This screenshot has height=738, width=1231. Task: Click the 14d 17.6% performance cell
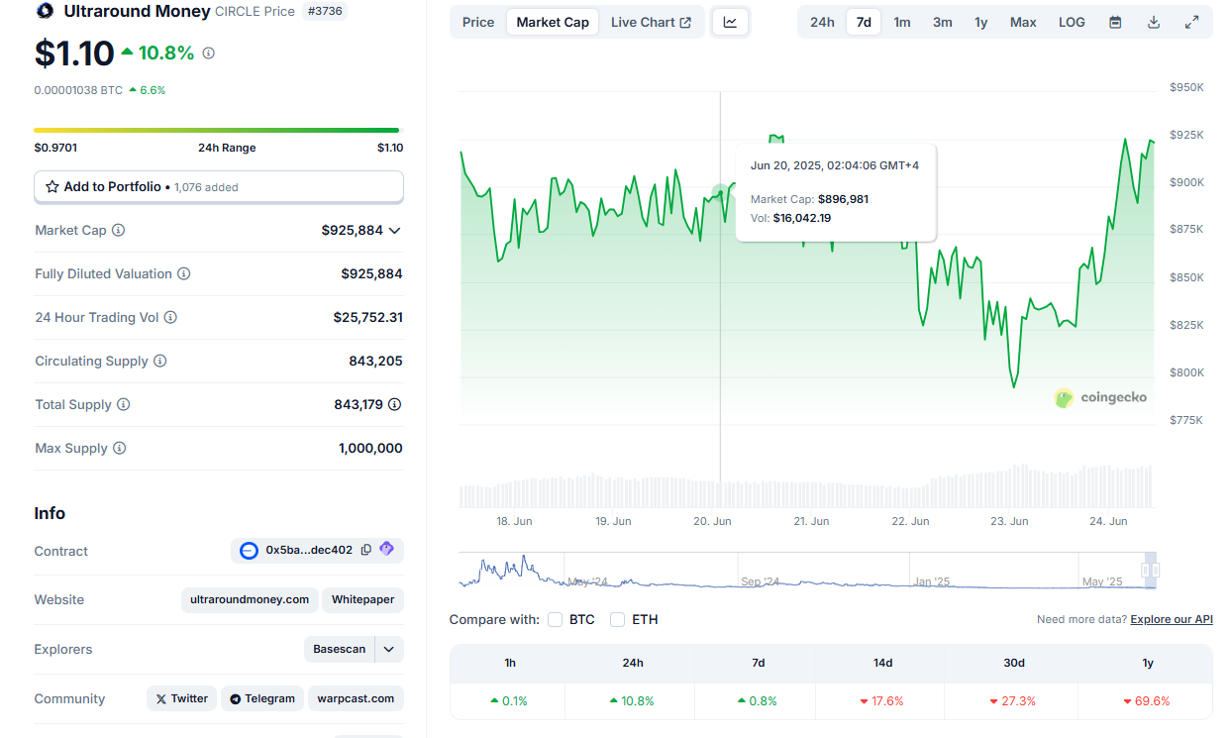[882, 701]
